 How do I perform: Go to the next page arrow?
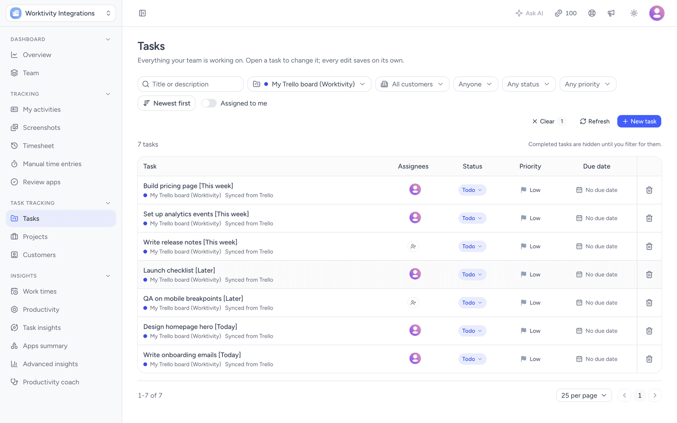click(655, 396)
